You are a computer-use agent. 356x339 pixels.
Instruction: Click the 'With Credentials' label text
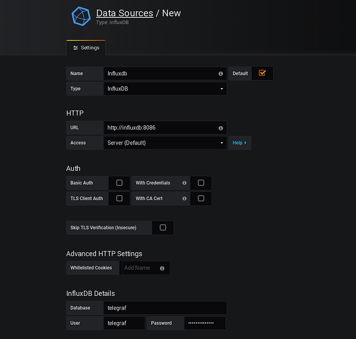(153, 183)
